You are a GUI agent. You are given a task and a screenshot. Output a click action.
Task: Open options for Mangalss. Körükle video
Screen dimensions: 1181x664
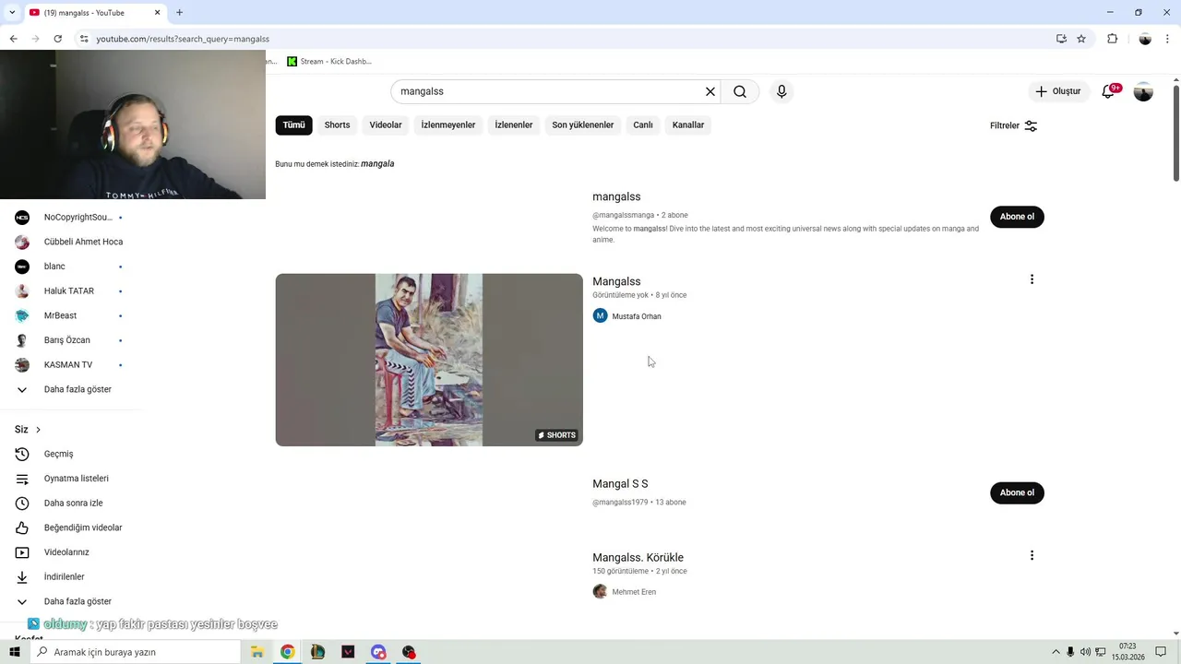[x=1032, y=555]
